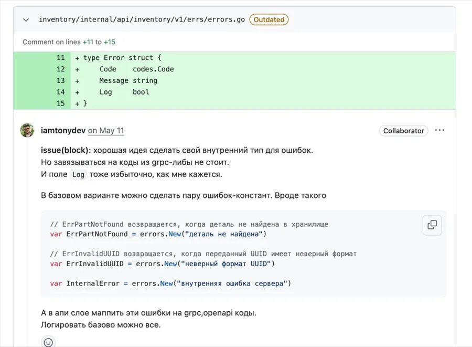The image size is (472, 347).
Task: Click the 'Comment on lines +11 to +15' text
Action: click(69, 42)
